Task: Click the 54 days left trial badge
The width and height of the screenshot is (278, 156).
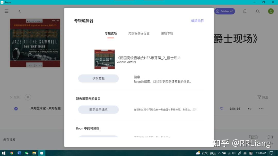Action: click(x=224, y=11)
